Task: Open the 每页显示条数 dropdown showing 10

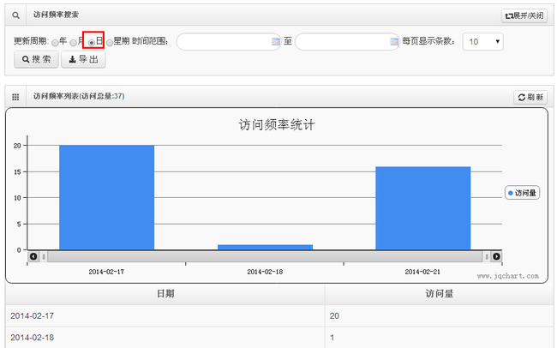Action: pos(482,42)
